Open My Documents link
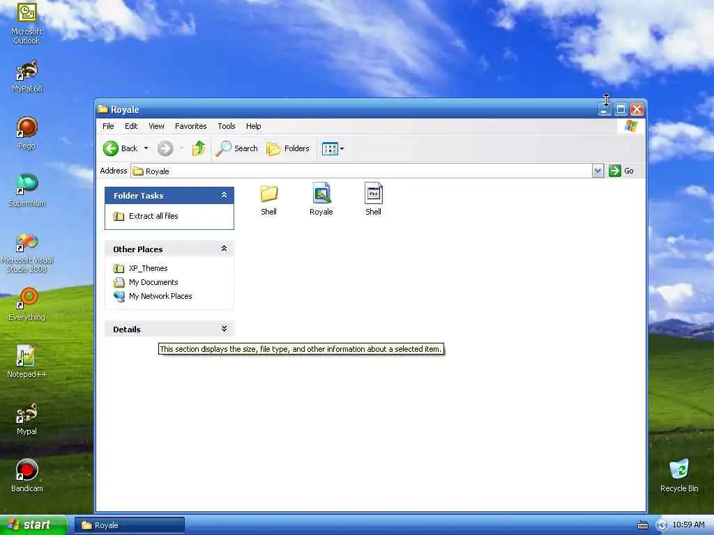This screenshot has height=535, width=714. 153,282
